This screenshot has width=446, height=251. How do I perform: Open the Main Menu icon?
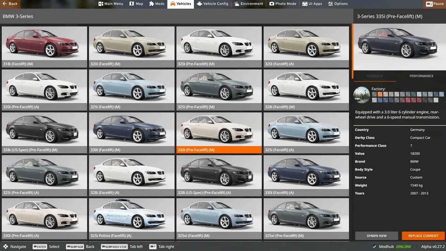pyautogui.click(x=101, y=4)
